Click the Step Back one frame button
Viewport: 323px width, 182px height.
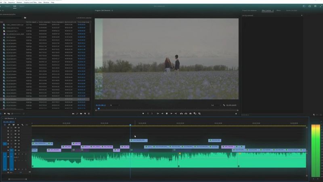point(162,114)
